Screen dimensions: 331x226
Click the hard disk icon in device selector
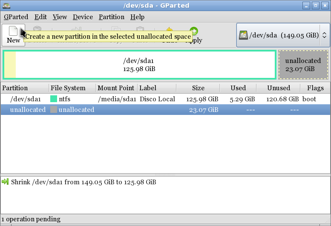(x=243, y=35)
